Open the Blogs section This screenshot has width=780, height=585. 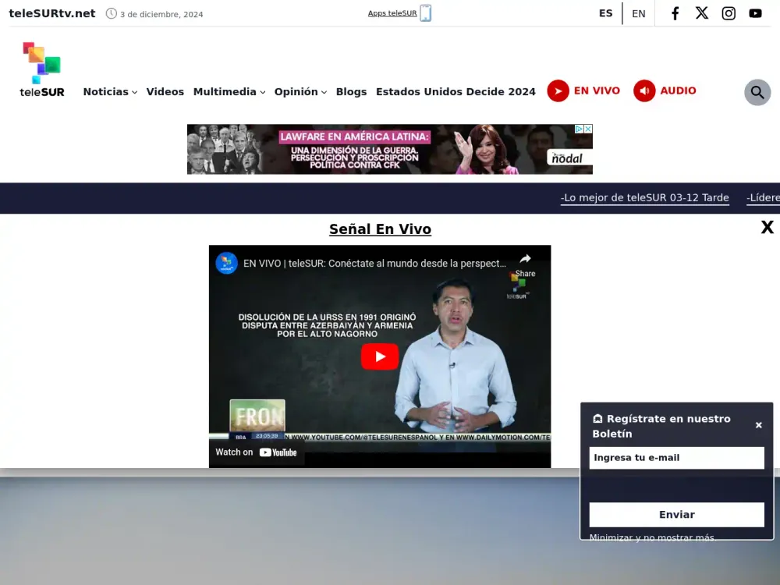pos(351,91)
